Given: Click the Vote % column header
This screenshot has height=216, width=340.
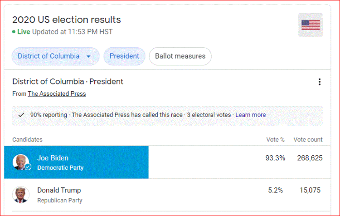Looking at the screenshot, I should click(x=275, y=140).
